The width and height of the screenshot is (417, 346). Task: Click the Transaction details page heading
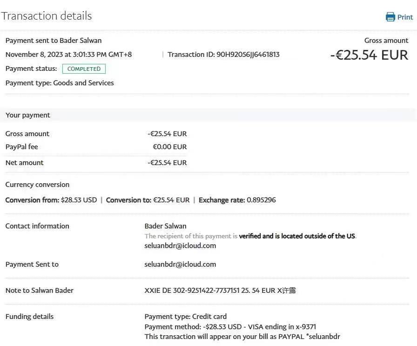[46, 16]
